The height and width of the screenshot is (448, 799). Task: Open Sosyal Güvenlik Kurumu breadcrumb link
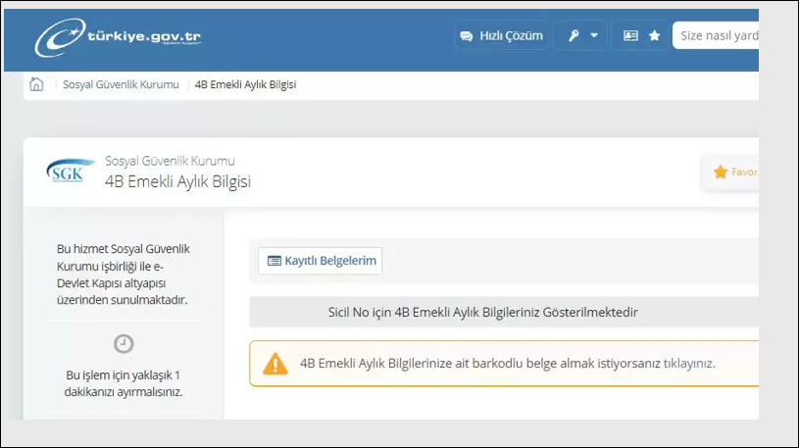click(x=121, y=84)
